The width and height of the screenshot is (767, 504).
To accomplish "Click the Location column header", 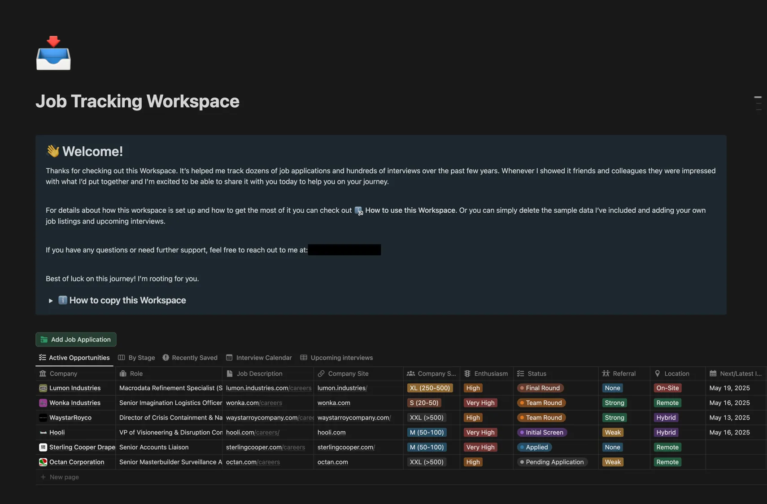I will coord(678,373).
